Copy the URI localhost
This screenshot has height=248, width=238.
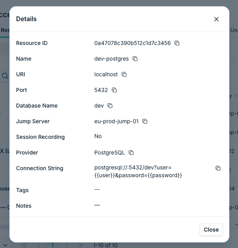124,74
